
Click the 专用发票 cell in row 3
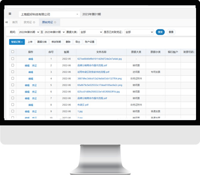pos(156,72)
